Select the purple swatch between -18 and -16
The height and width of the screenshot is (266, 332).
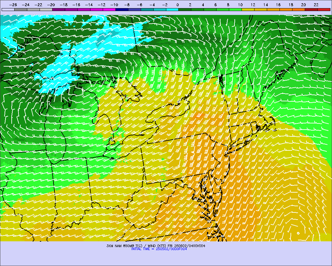point(71,9)
